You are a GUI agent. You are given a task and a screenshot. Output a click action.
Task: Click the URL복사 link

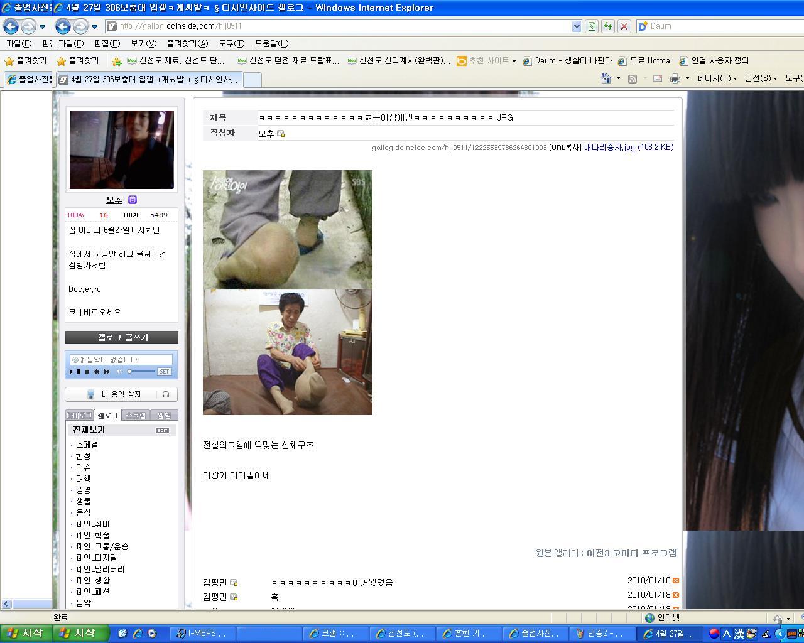[565, 148]
